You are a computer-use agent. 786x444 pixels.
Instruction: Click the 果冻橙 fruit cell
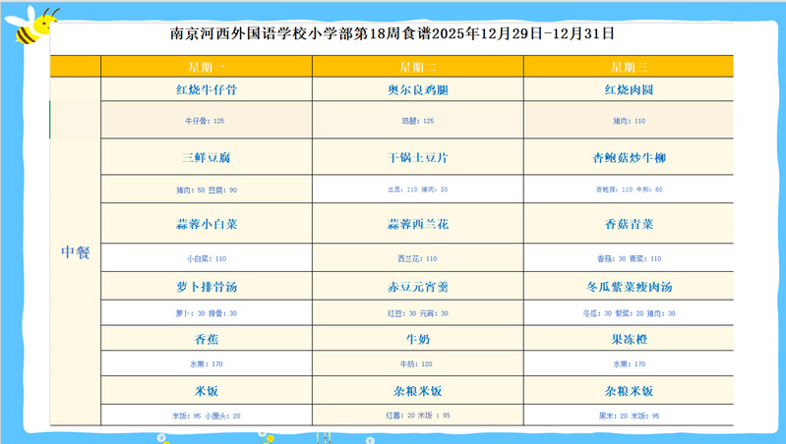coord(629,339)
